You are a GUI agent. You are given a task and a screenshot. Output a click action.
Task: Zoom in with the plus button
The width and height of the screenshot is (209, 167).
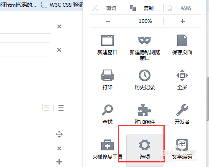[182, 21]
